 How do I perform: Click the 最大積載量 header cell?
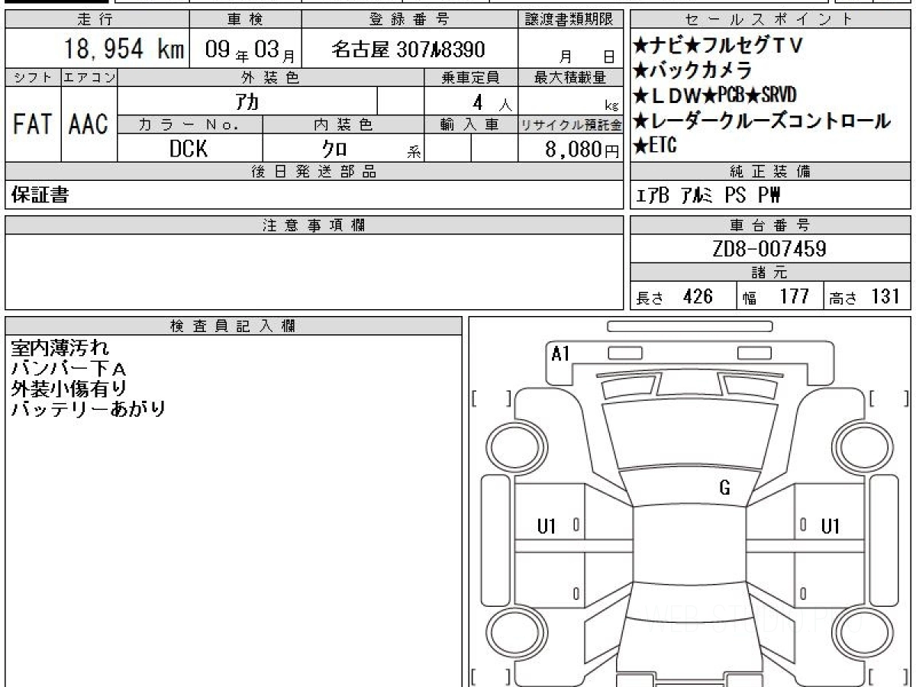click(x=571, y=77)
